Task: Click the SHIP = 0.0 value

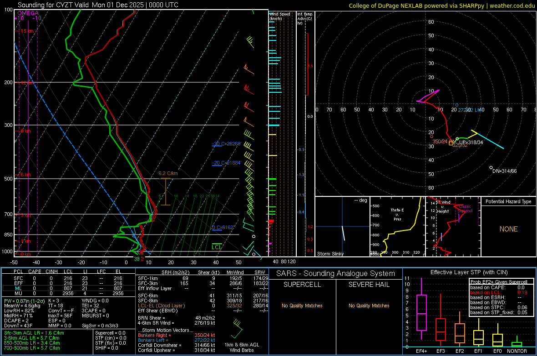Action: (106, 348)
